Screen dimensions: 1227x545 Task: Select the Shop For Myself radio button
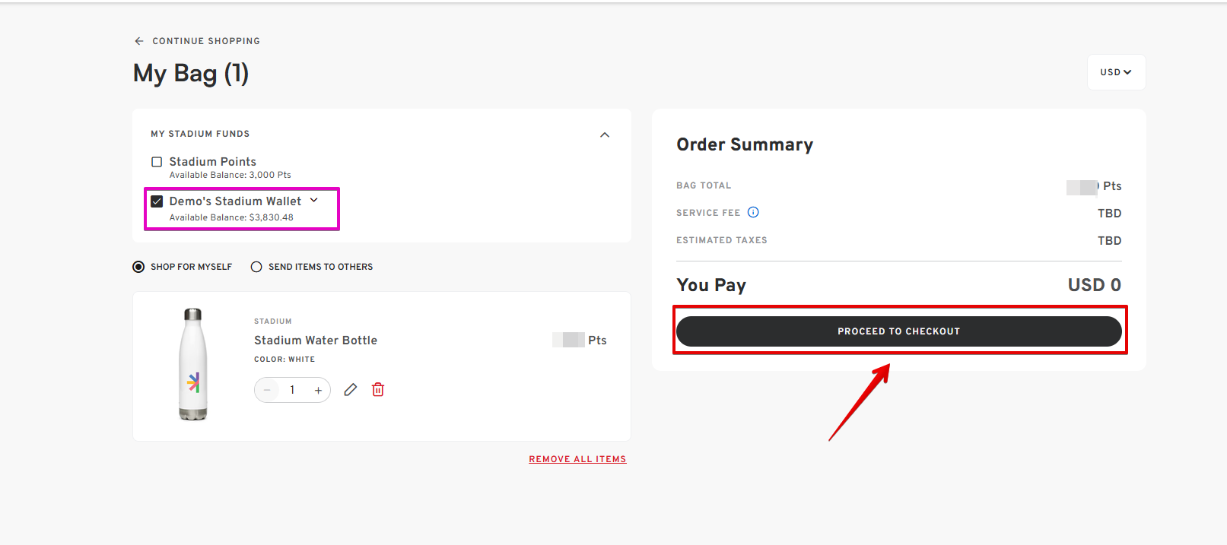[138, 267]
